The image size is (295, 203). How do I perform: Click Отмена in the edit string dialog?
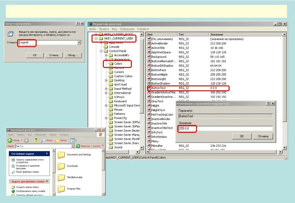coord(263,136)
